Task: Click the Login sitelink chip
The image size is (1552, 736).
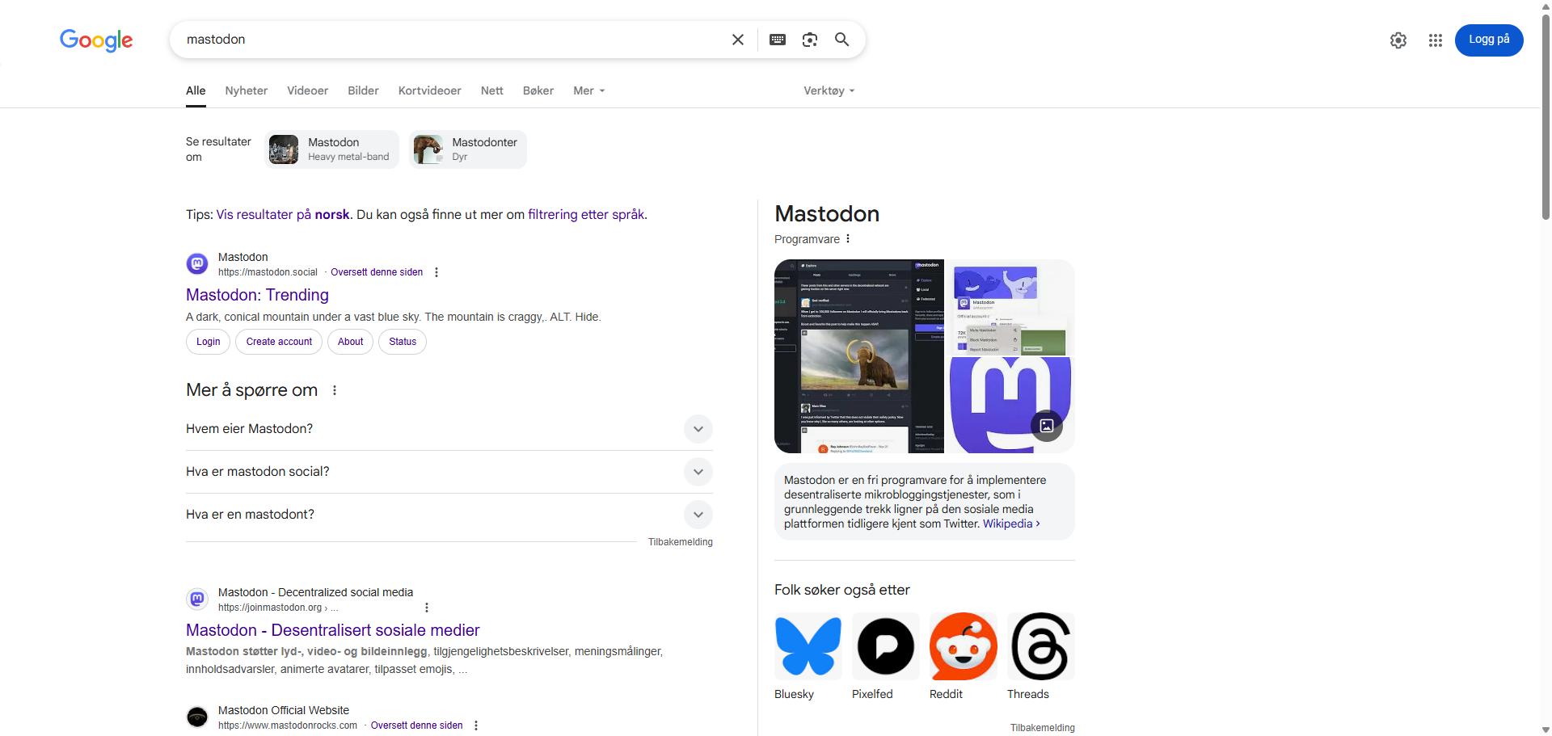Action: (209, 342)
